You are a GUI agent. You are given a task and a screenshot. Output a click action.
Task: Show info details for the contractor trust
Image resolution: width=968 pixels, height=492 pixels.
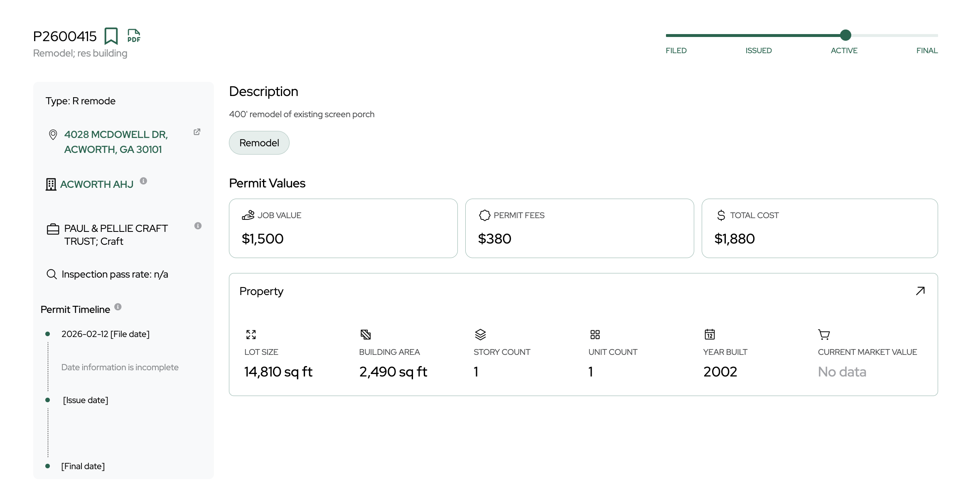[198, 226]
